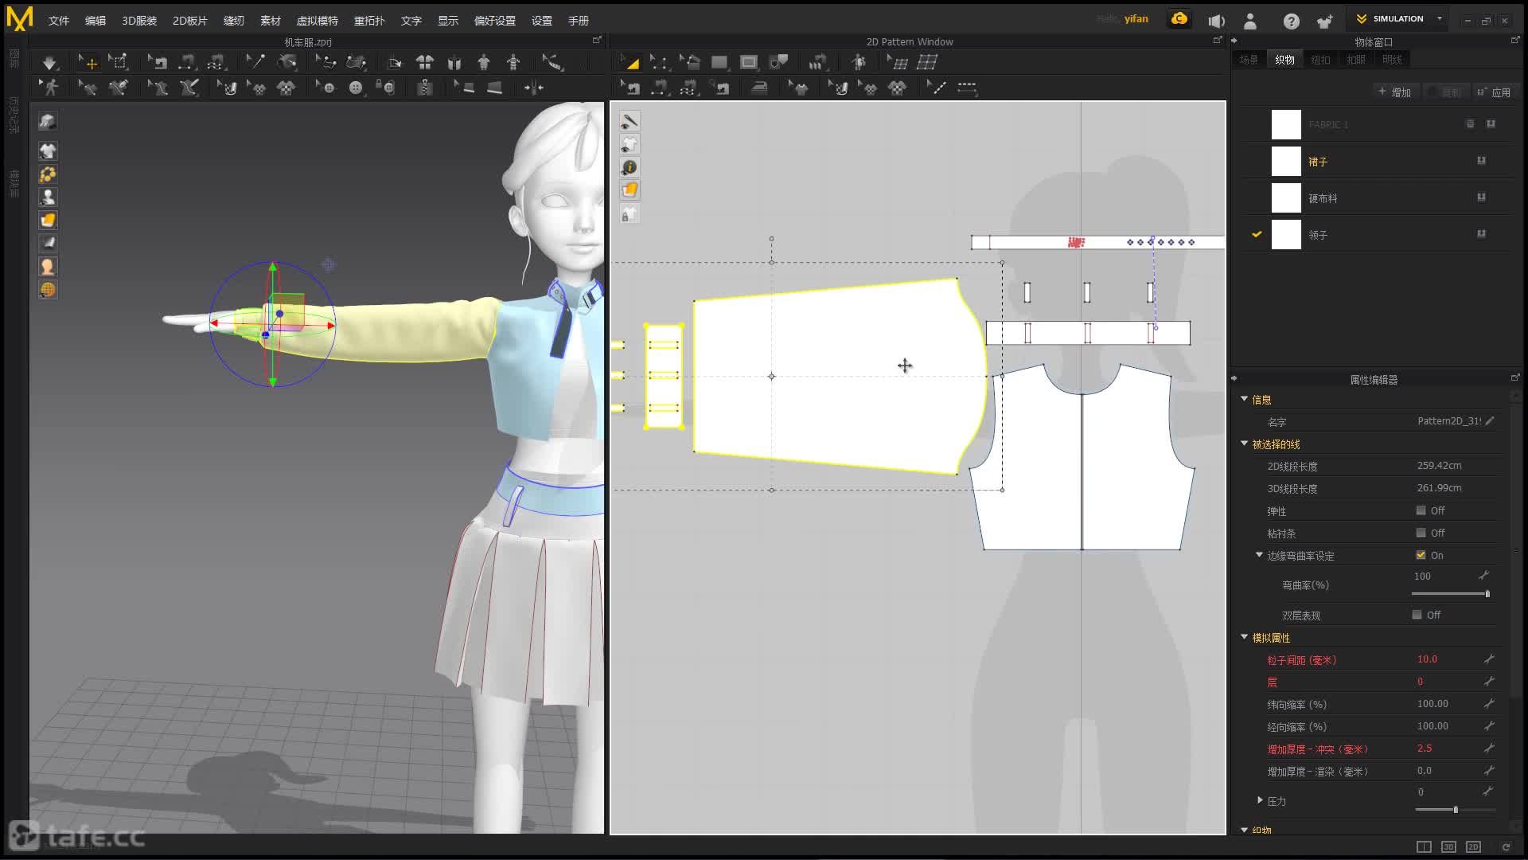
Task: Select the 2D Edit Sewing tool
Action: click(630, 88)
